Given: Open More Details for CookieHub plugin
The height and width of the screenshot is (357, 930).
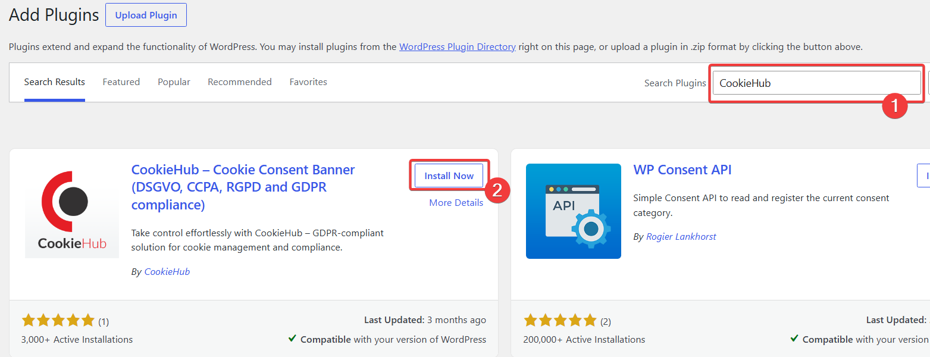Looking at the screenshot, I should coord(456,202).
